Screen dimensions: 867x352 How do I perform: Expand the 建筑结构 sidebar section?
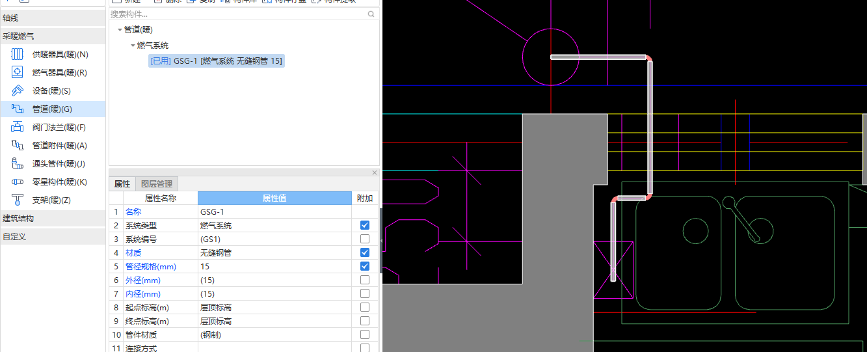point(53,219)
